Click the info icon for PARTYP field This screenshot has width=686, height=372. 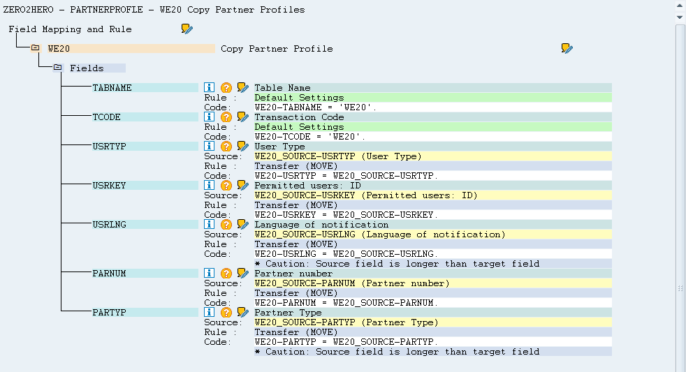click(x=209, y=313)
